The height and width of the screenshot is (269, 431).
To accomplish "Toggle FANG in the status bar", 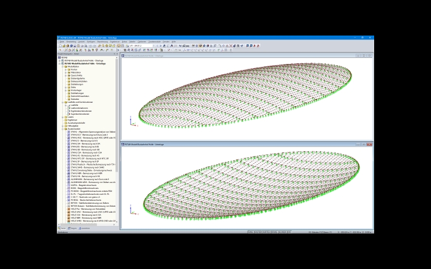I will [x=250, y=232].
